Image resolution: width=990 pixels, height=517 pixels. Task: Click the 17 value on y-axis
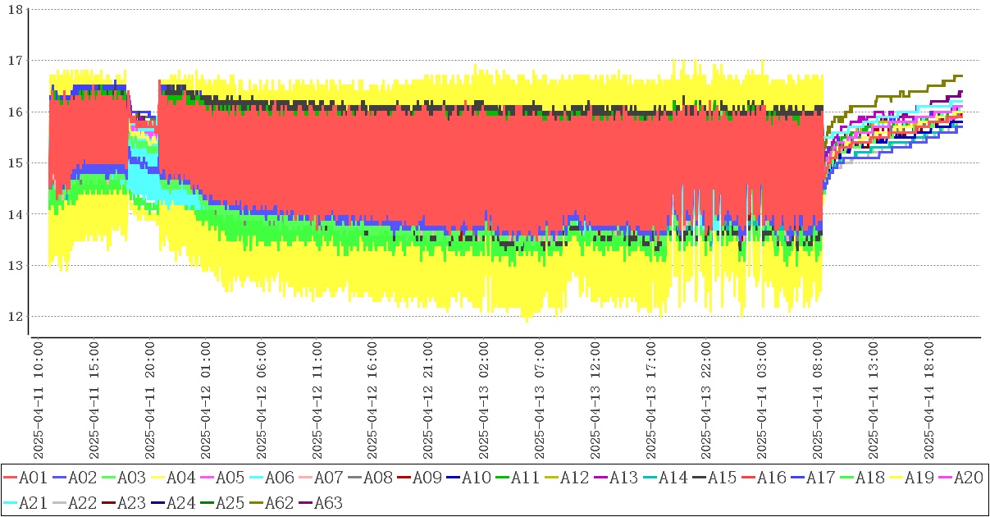(x=15, y=60)
